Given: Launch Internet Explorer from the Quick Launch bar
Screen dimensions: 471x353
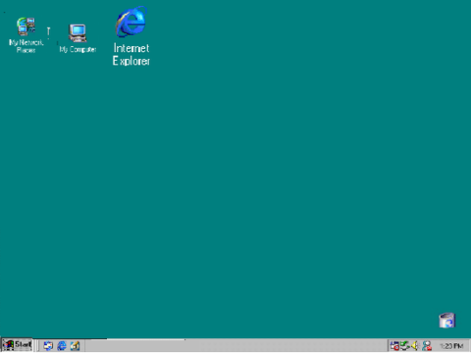Looking at the screenshot, I should point(62,345).
